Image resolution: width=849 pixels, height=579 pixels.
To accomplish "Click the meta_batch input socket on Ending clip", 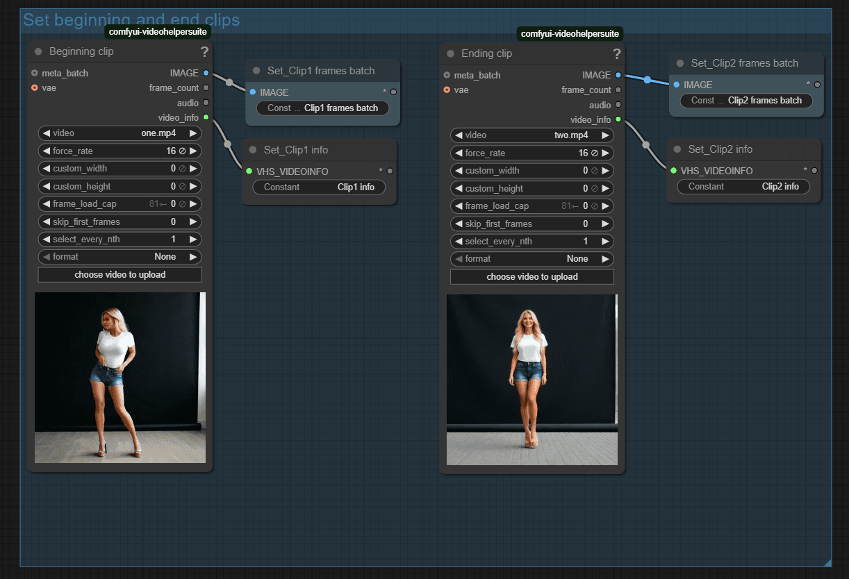I will [447, 75].
